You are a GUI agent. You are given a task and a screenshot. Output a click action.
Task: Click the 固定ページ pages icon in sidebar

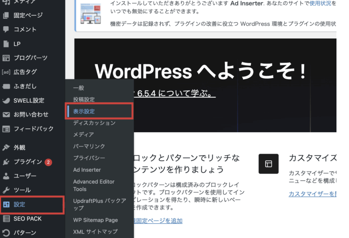point(6,15)
